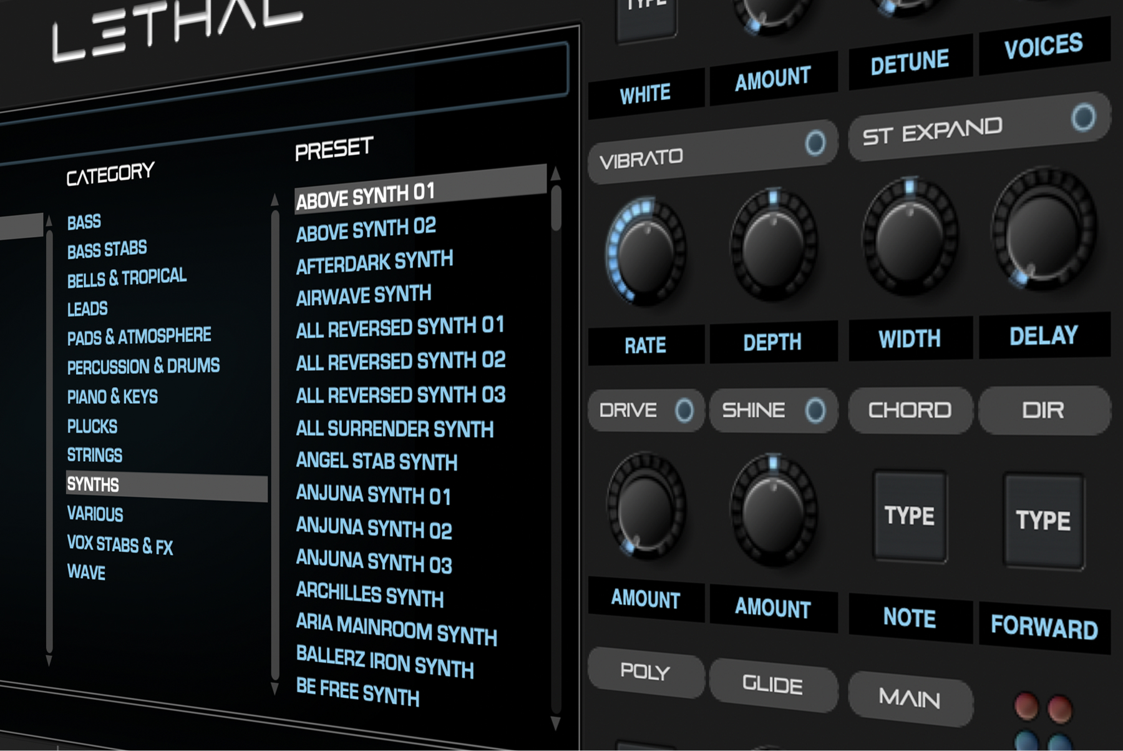This screenshot has height=751, width=1123.
Task: Load preset Be Free Synth
Action: (357, 693)
